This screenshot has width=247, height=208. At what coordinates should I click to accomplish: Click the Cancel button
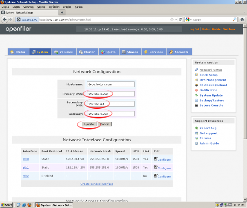105,124
